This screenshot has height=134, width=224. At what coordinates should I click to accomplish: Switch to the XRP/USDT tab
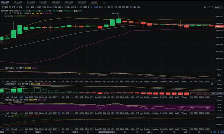82,3
